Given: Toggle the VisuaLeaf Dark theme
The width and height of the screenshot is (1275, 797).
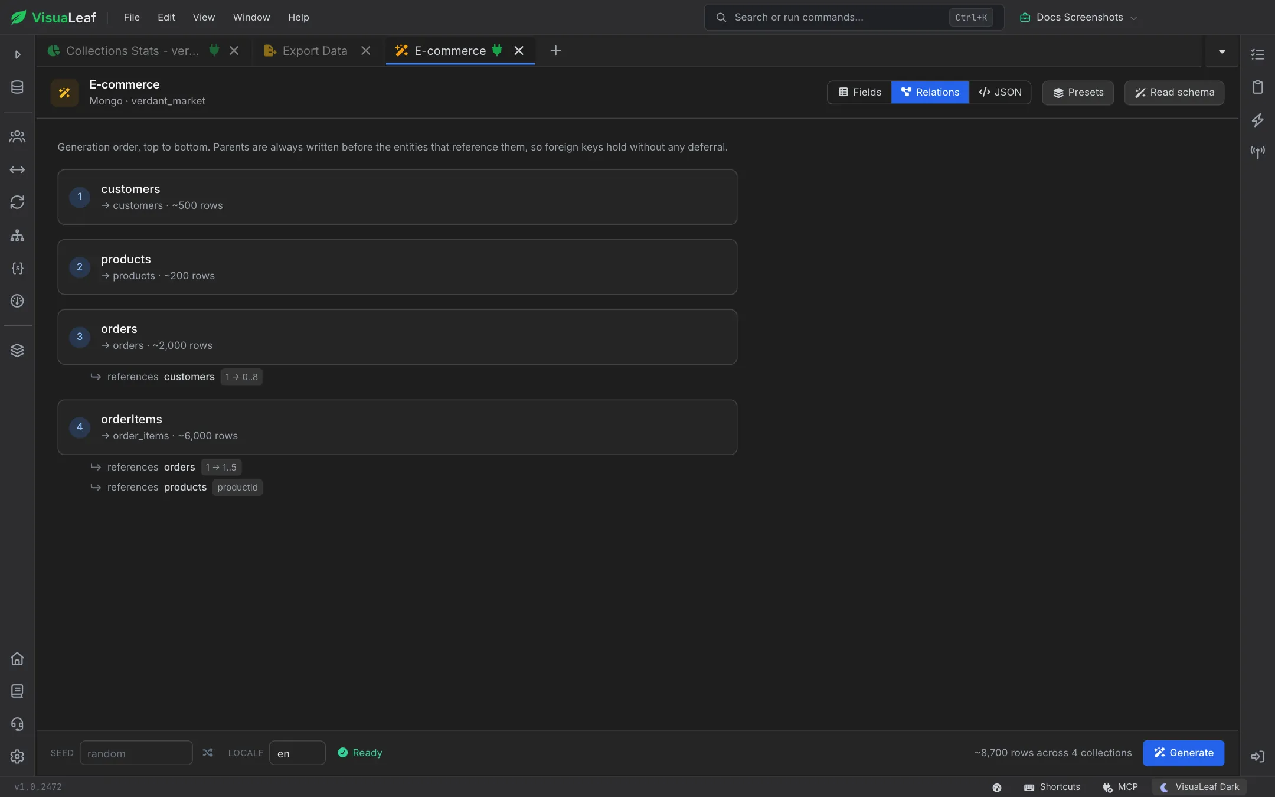Looking at the screenshot, I should (1199, 787).
